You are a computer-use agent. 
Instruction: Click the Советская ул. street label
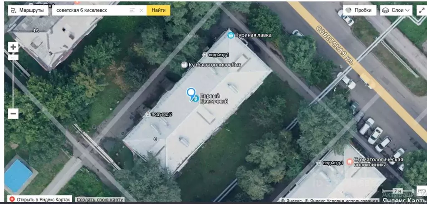(x=336, y=45)
